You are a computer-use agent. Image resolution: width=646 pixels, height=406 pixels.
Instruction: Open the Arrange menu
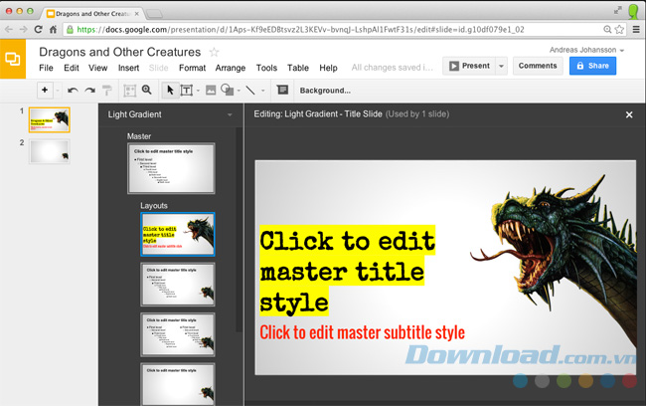click(231, 68)
